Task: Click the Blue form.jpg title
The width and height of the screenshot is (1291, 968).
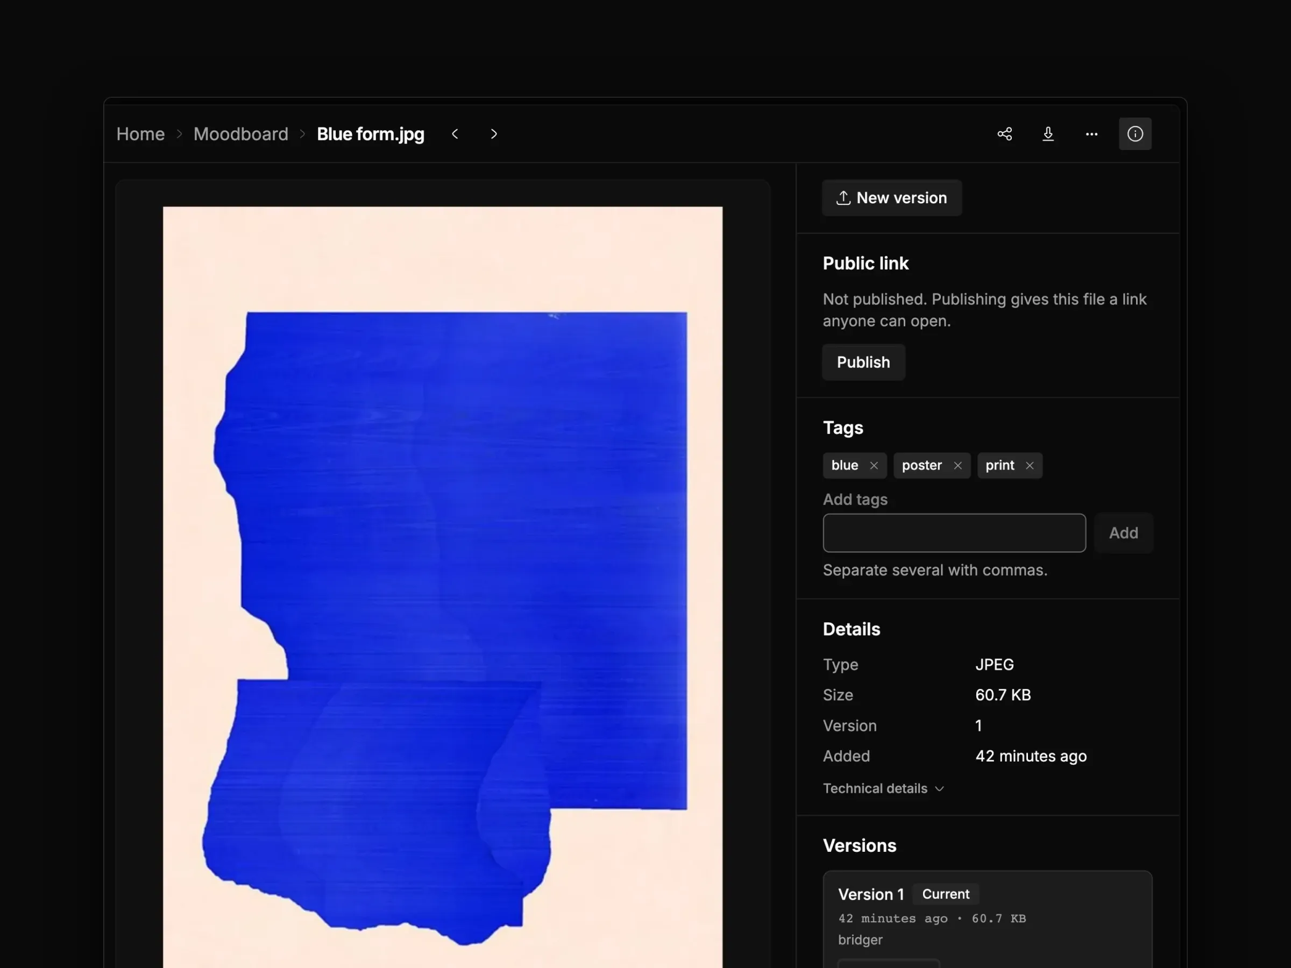Action: pos(371,133)
